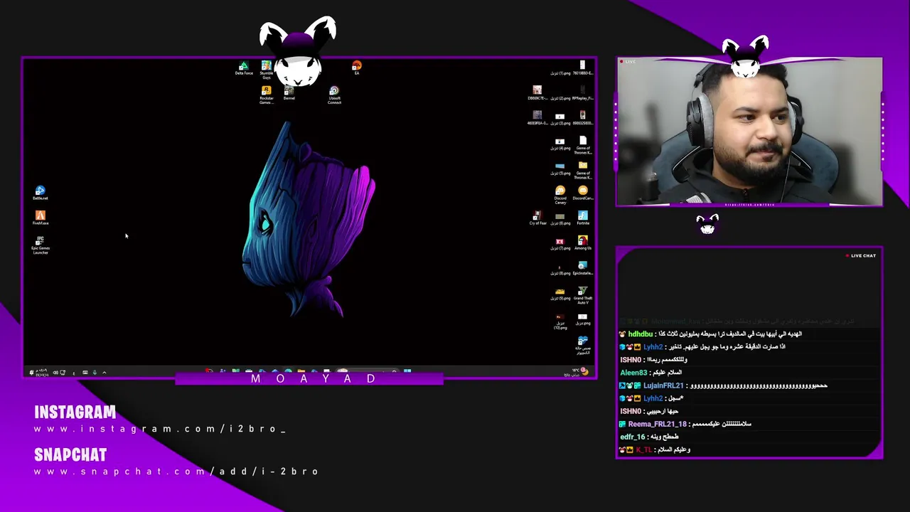Launch Battle.net from the desktop

point(41,193)
